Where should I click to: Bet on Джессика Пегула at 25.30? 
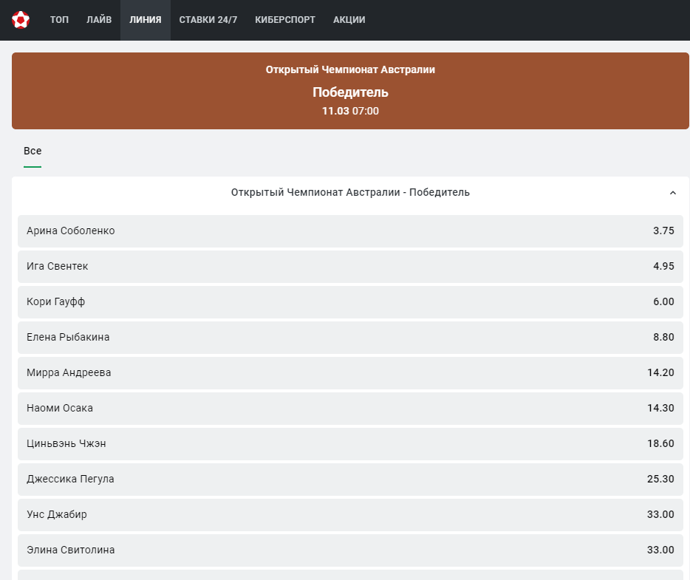click(350, 480)
